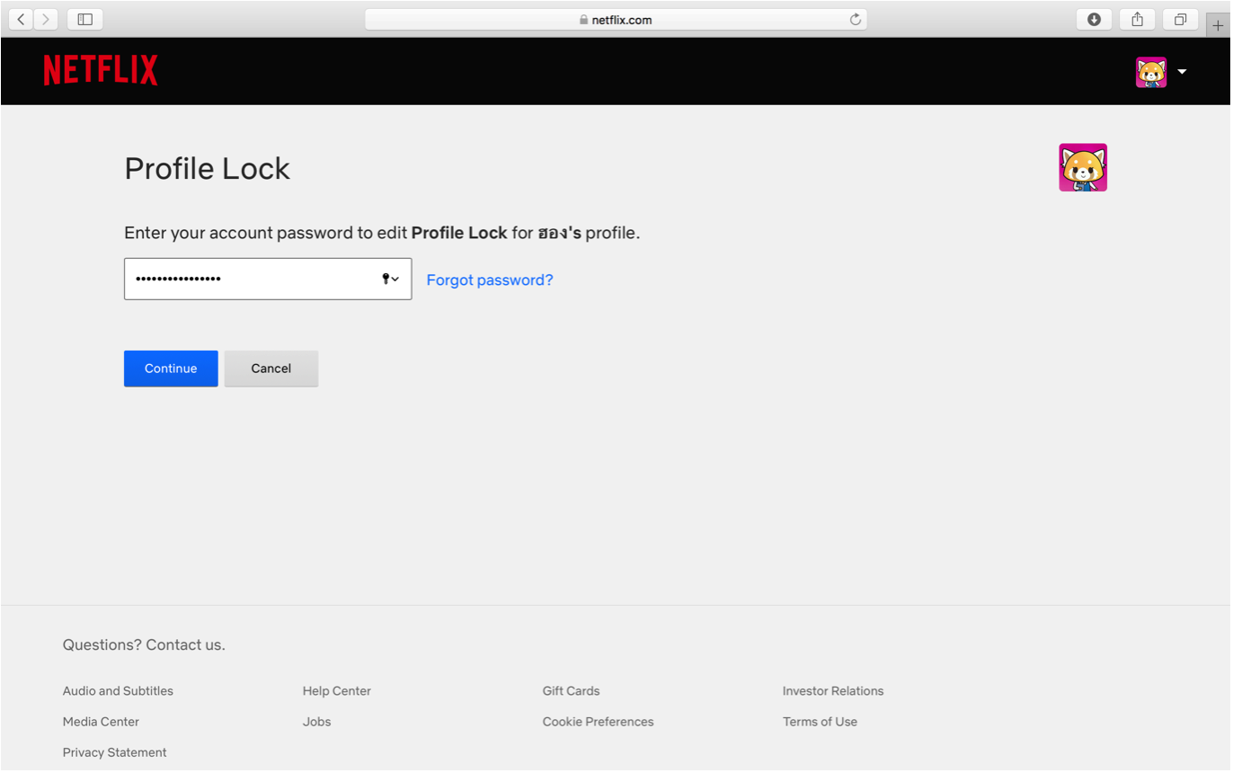
Task: Expand the account menu caret in header
Action: point(1182,72)
